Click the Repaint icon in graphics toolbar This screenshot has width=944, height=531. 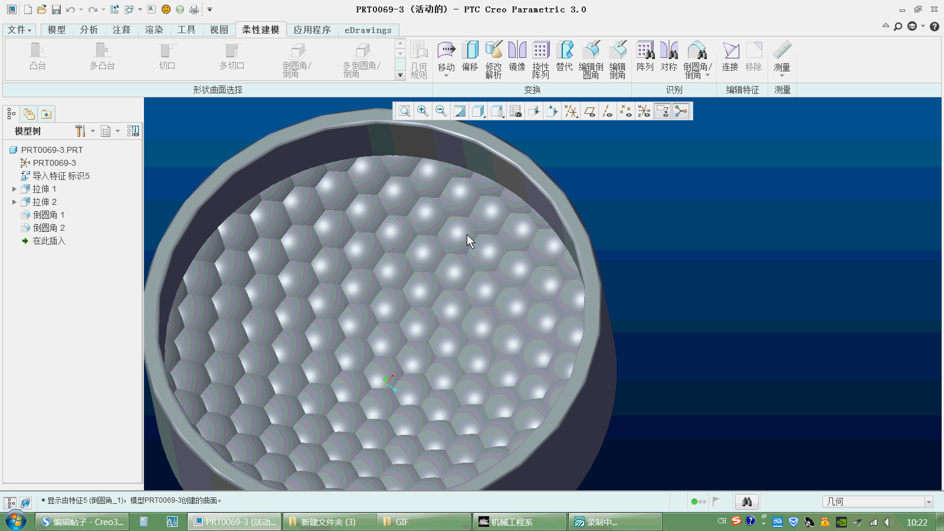[x=460, y=111]
